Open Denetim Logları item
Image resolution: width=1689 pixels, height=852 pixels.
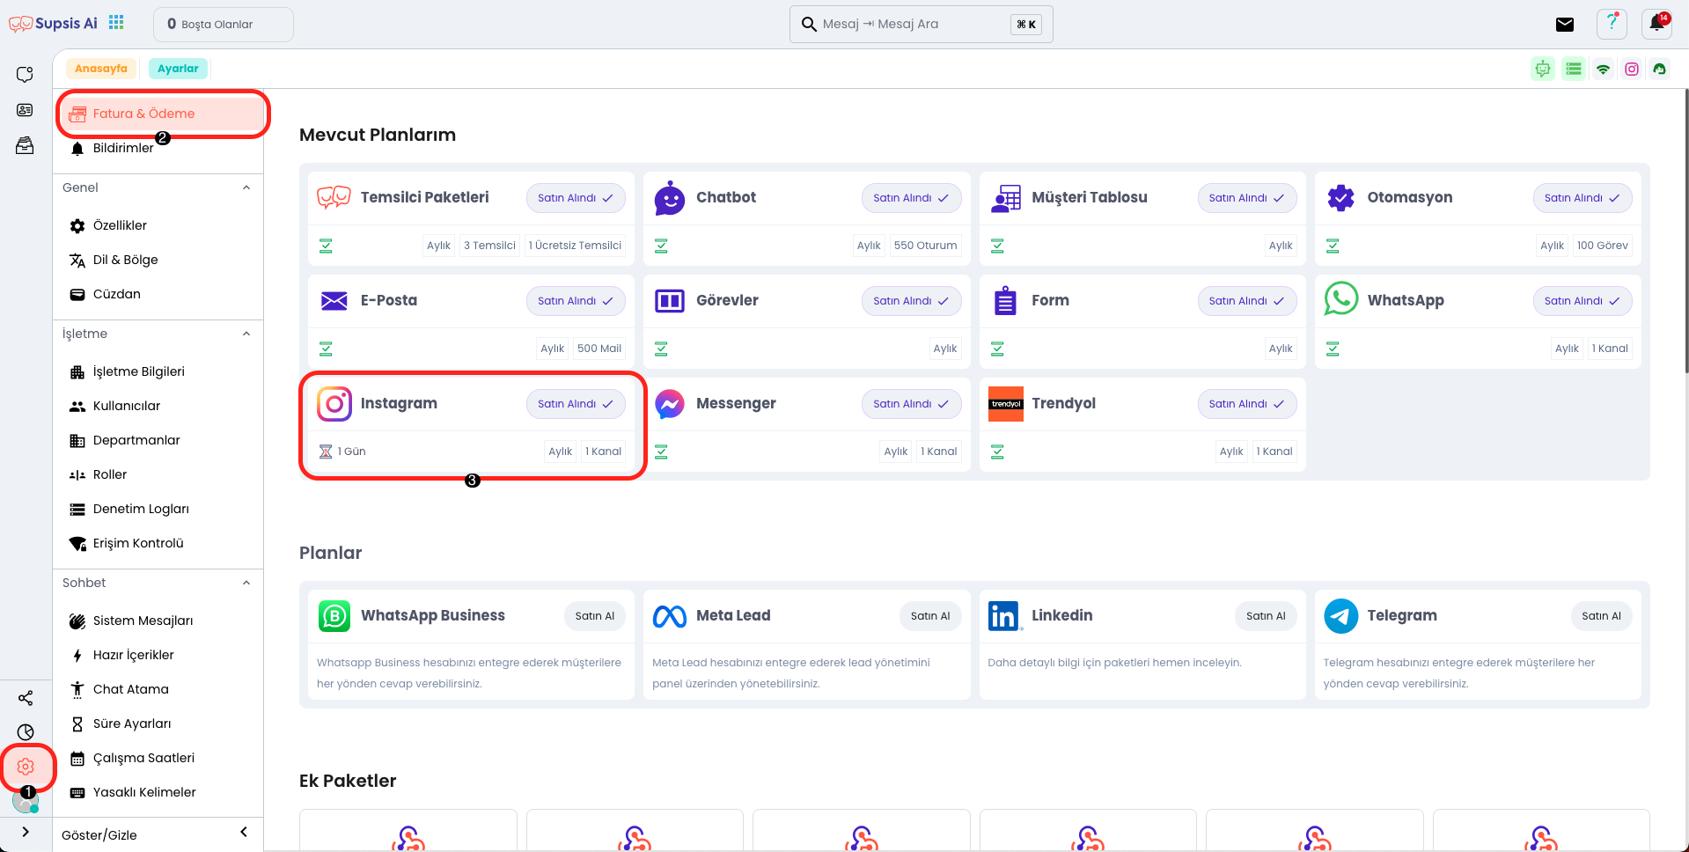[x=158, y=509]
